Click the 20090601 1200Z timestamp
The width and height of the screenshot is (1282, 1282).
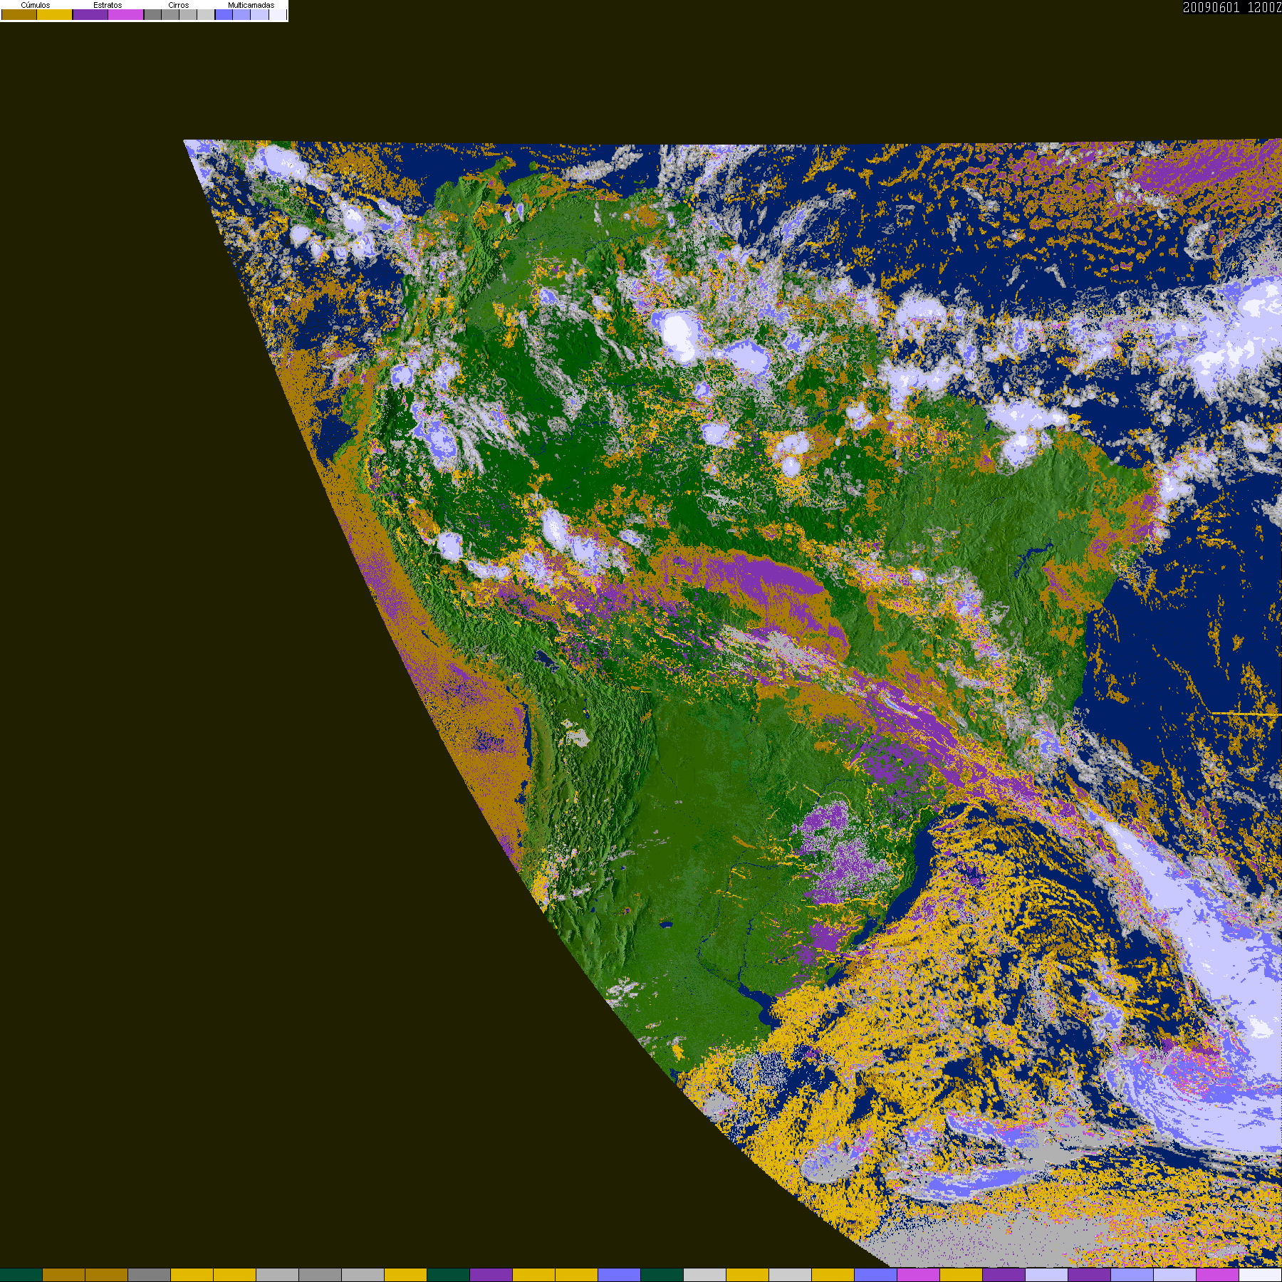[1231, 8]
